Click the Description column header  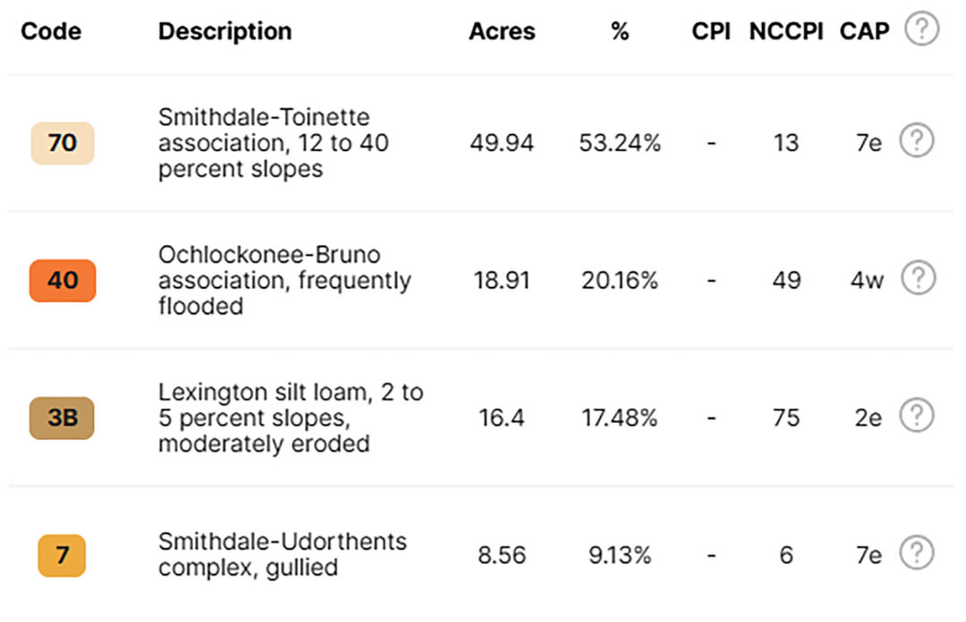pyautogui.click(x=225, y=31)
